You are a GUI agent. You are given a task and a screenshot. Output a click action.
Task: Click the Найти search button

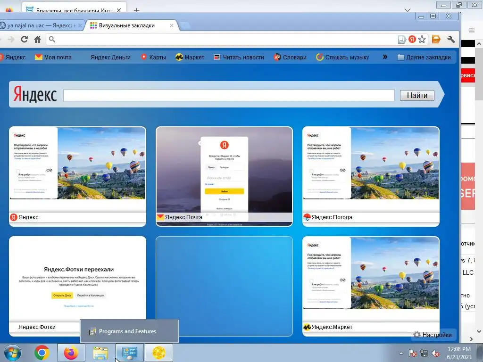click(x=417, y=95)
